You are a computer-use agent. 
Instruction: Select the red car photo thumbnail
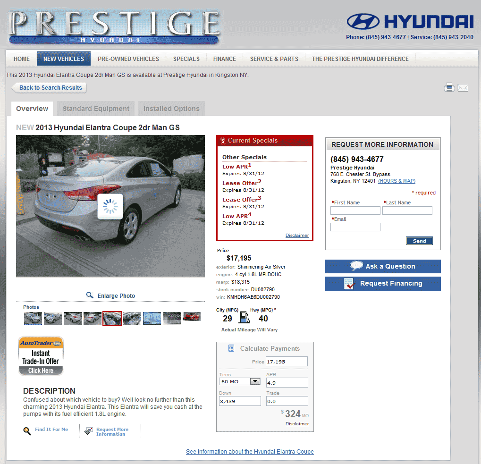pos(192,316)
